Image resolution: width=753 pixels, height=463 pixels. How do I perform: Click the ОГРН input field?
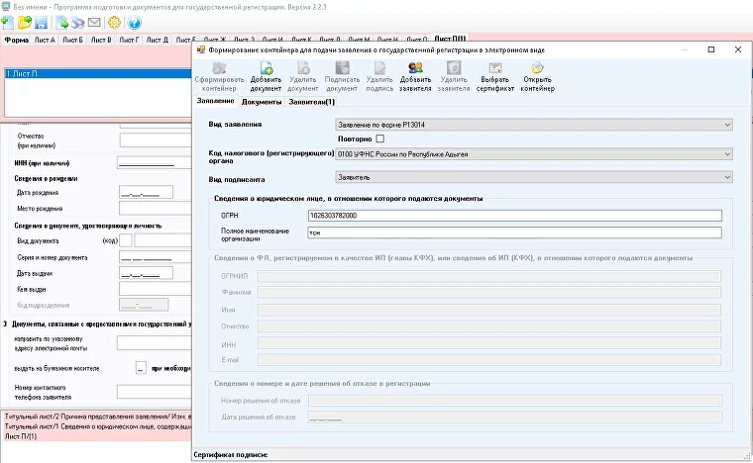tap(515, 216)
